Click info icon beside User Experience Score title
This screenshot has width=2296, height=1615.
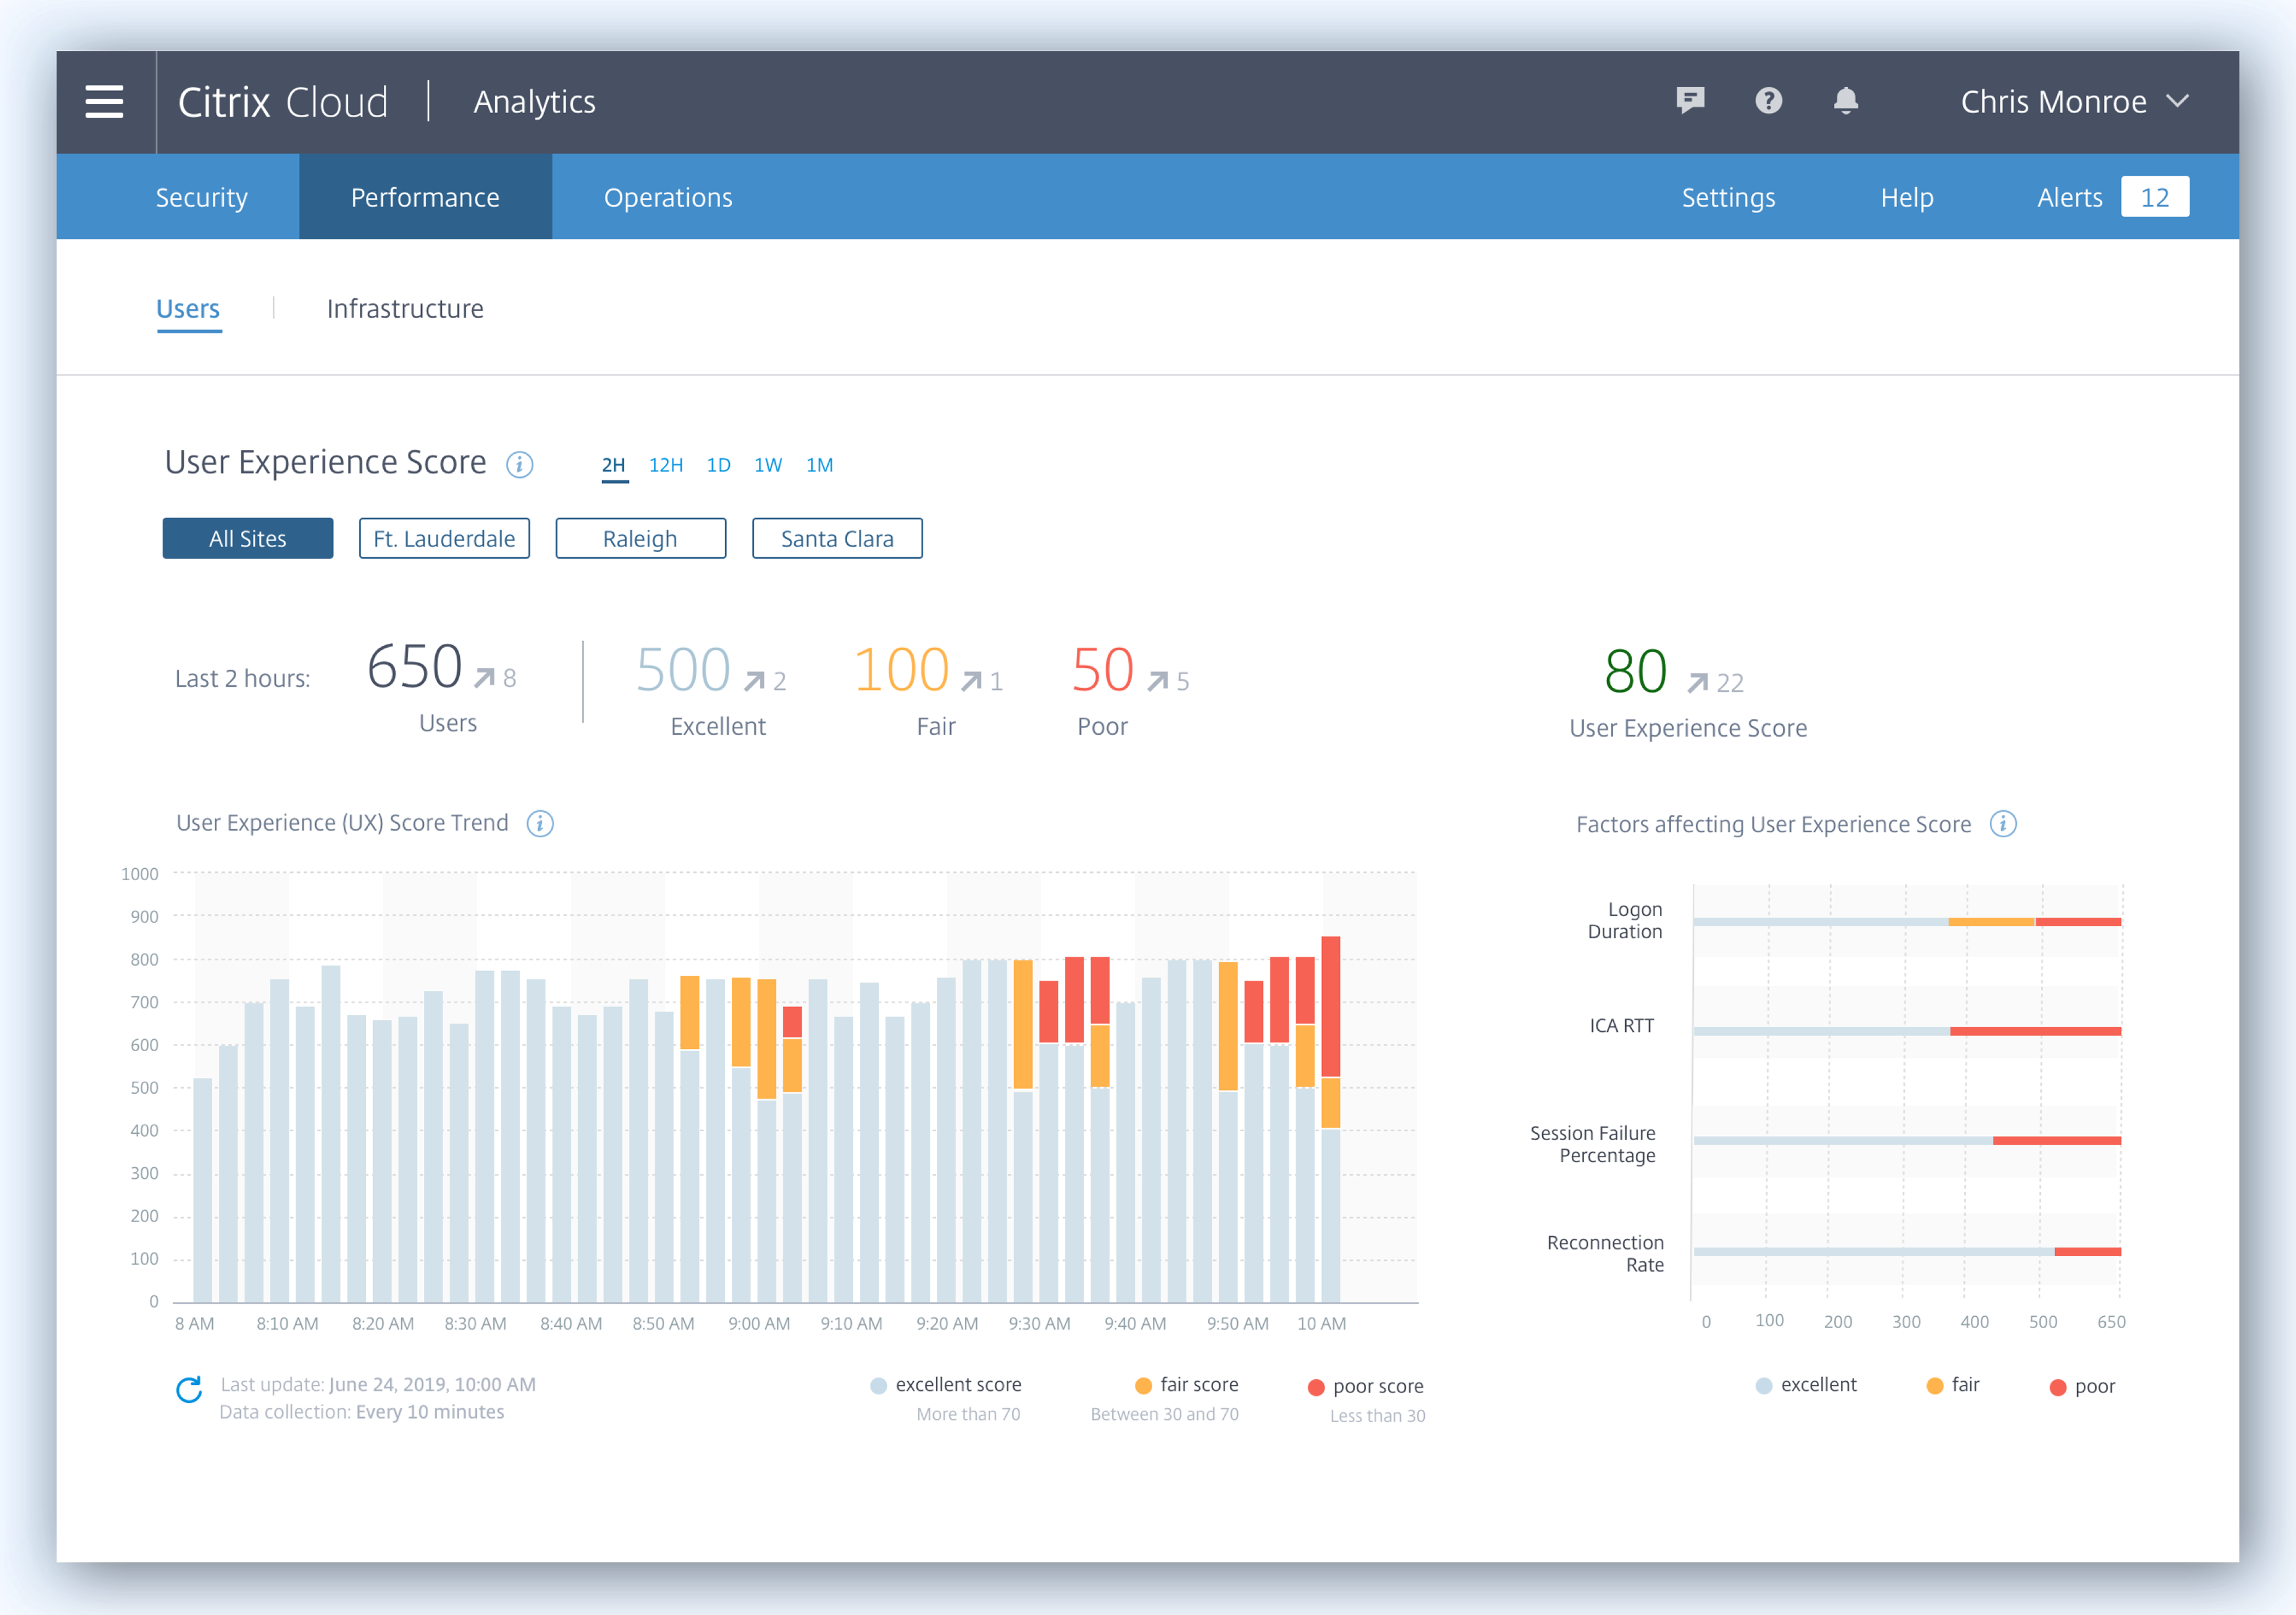pos(519,464)
